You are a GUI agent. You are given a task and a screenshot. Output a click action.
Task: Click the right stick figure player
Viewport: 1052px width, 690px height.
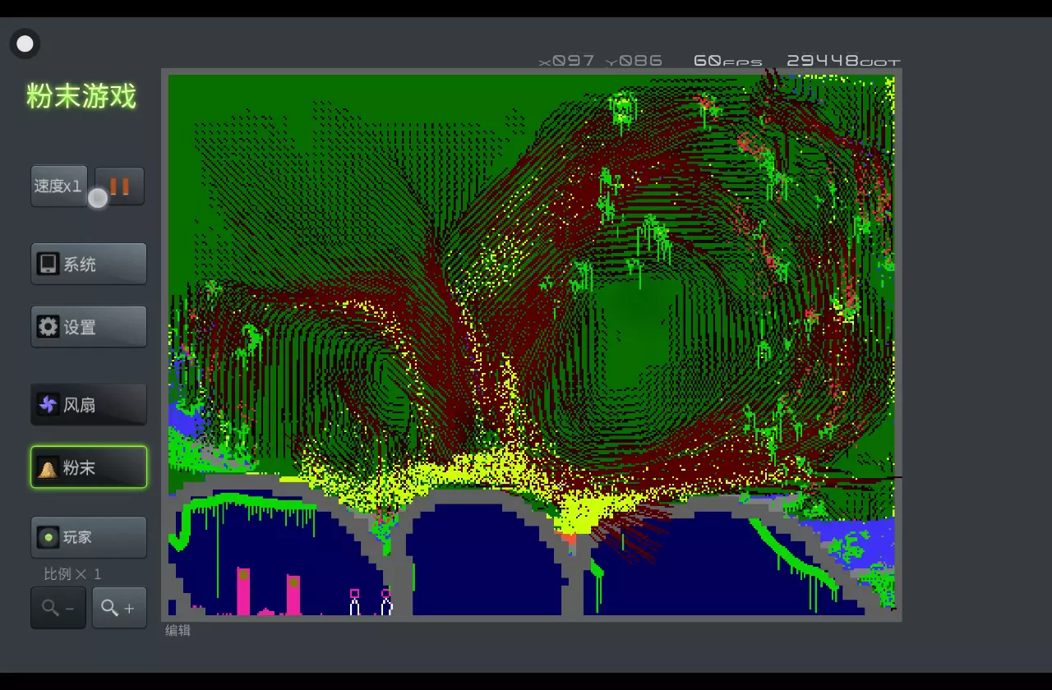tap(385, 604)
